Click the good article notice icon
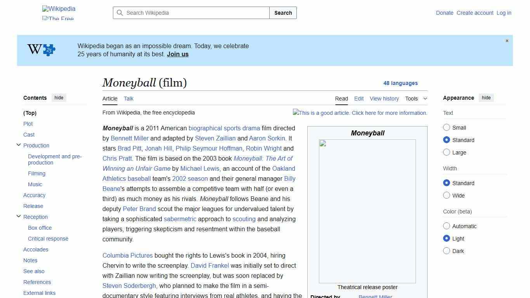This screenshot has height=298, width=530. coord(296,113)
